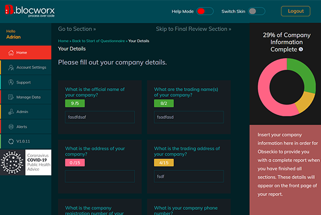
Task: Expand the Go to Section menu
Action: tap(77, 29)
